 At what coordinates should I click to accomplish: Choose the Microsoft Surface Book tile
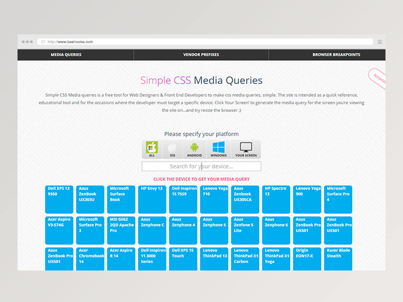121,199
